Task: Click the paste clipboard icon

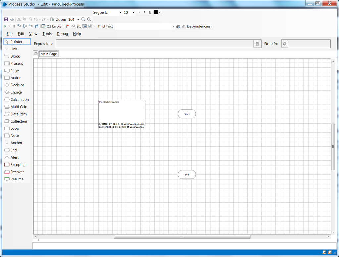Action: pyautogui.click(x=30, y=19)
